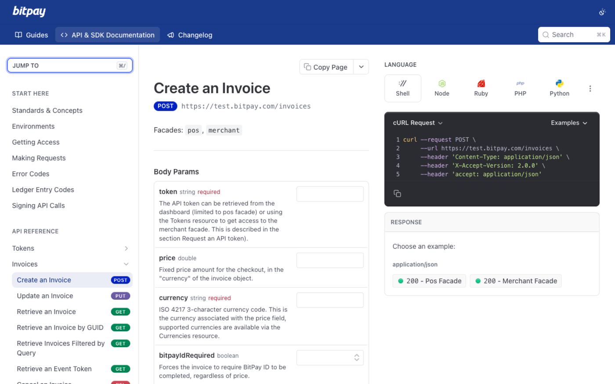Click the PUT badge on Update an Invoice

(x=121, y=296)
